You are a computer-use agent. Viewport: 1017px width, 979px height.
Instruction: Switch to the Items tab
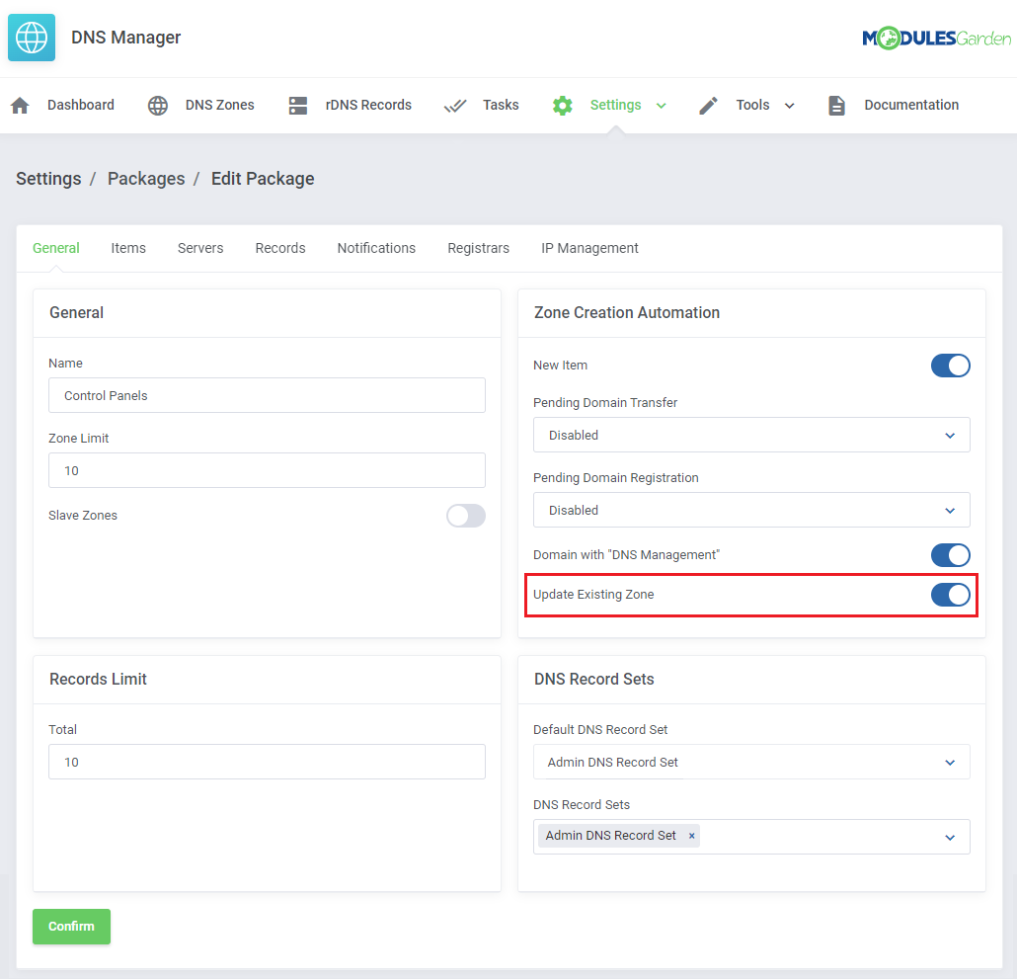(128, 248)
